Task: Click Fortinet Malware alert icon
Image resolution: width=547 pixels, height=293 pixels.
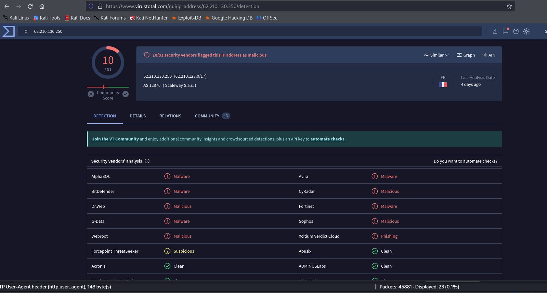Action: click(x=375, y=206)
